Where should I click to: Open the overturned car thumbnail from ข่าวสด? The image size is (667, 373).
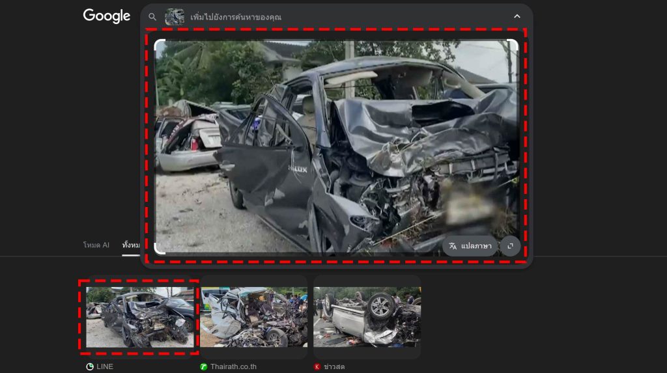tap(367, 317)
